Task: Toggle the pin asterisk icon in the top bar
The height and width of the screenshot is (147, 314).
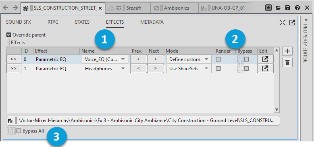Action: coord(268,8)
